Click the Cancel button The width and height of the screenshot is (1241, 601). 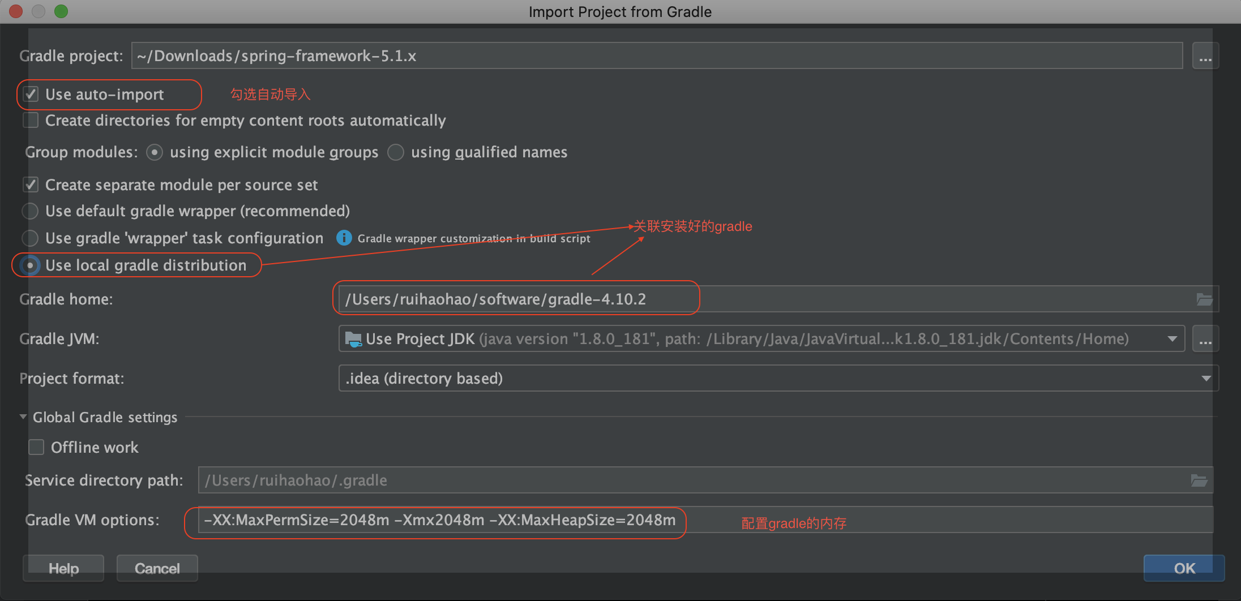coord(157,568)
